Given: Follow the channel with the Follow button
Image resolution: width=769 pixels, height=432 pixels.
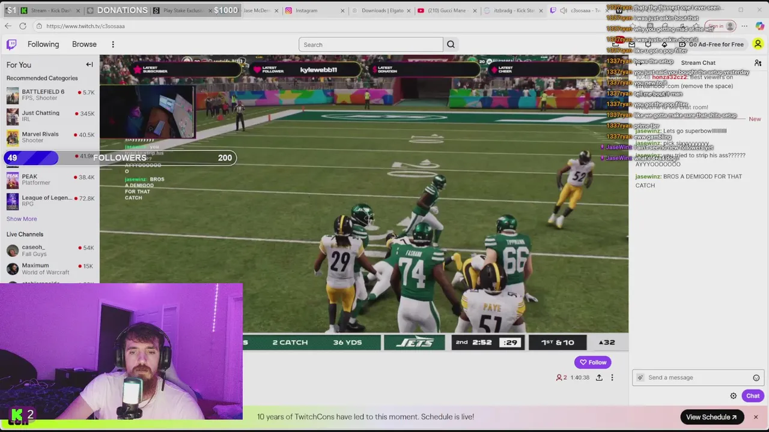Looking at the screenshot, I should tap(593, 362).
